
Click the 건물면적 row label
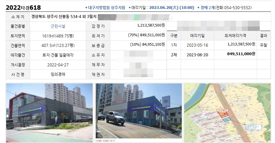pos(18,46)
